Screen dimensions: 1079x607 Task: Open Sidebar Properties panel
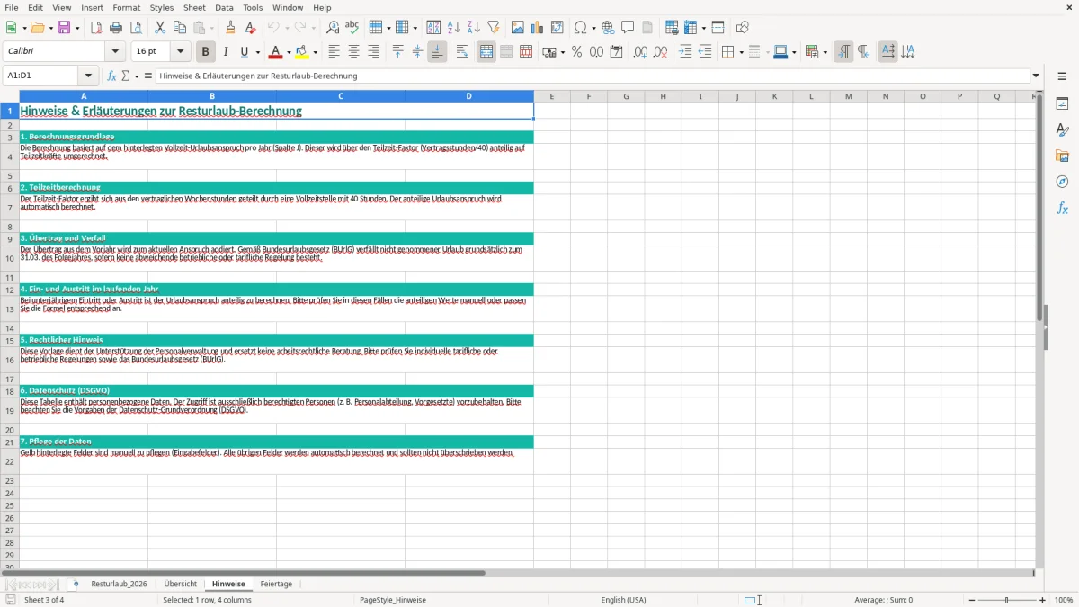click(1062, 104)
